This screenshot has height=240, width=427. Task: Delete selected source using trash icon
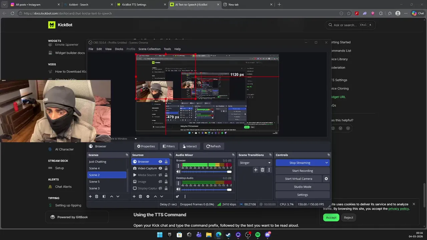pyautogui.click(x=140, y=196)
